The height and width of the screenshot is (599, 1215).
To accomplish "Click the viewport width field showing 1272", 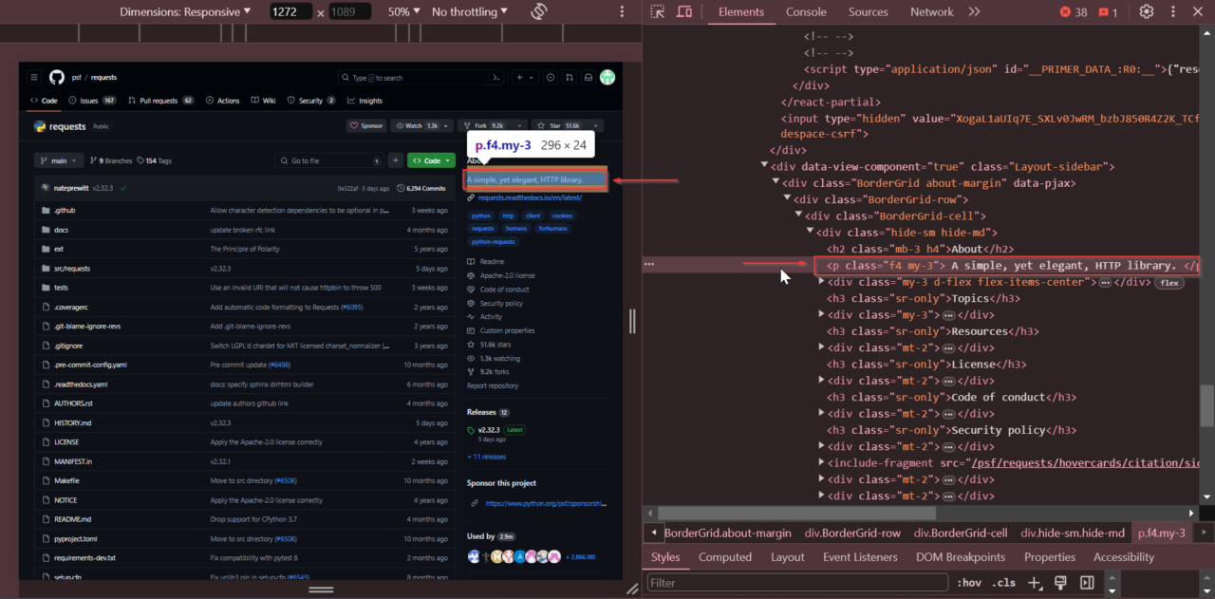I will pos(290,11).
